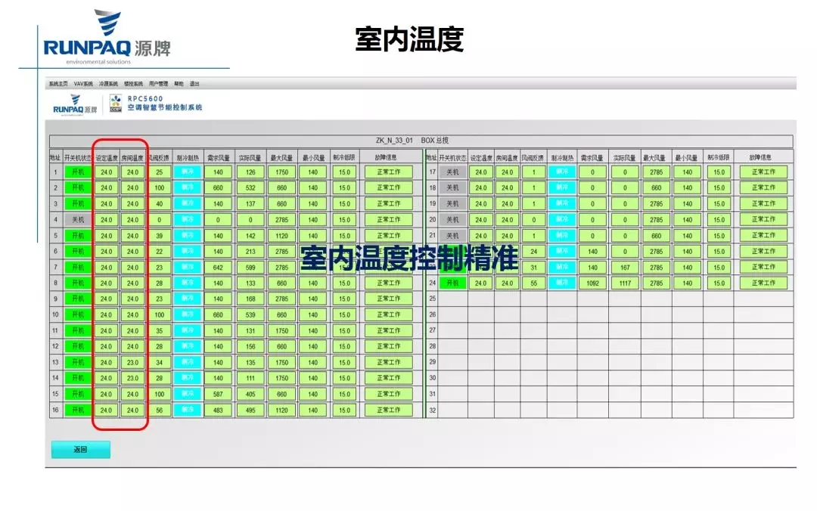Open the VAV系统 menu
This screenshot has width=817, height=511.
[x=83, y=84]
